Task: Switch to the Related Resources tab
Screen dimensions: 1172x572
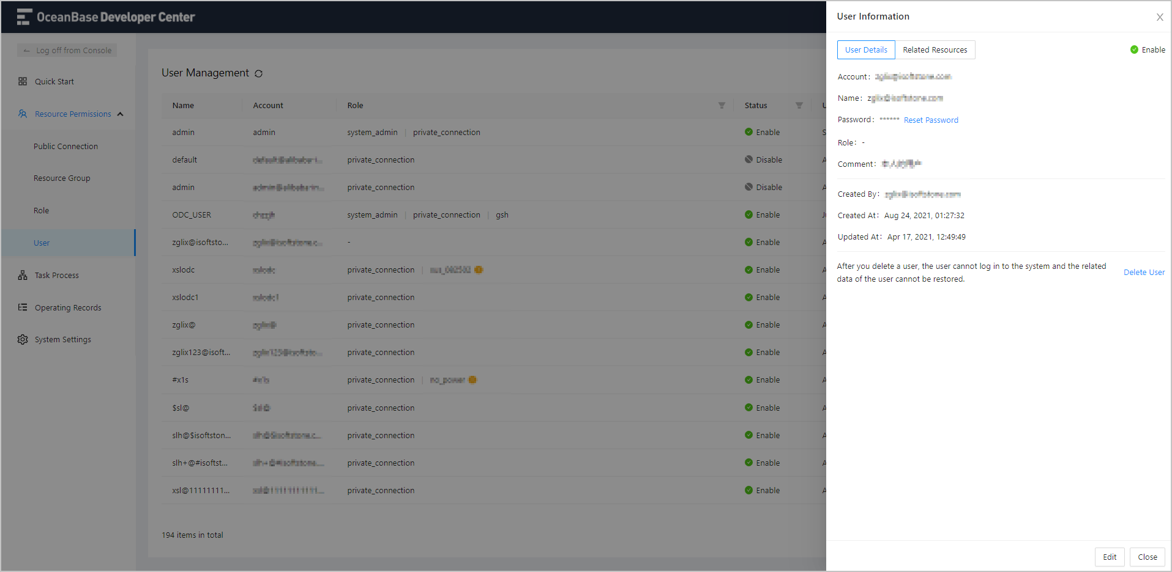Action: 935,50
